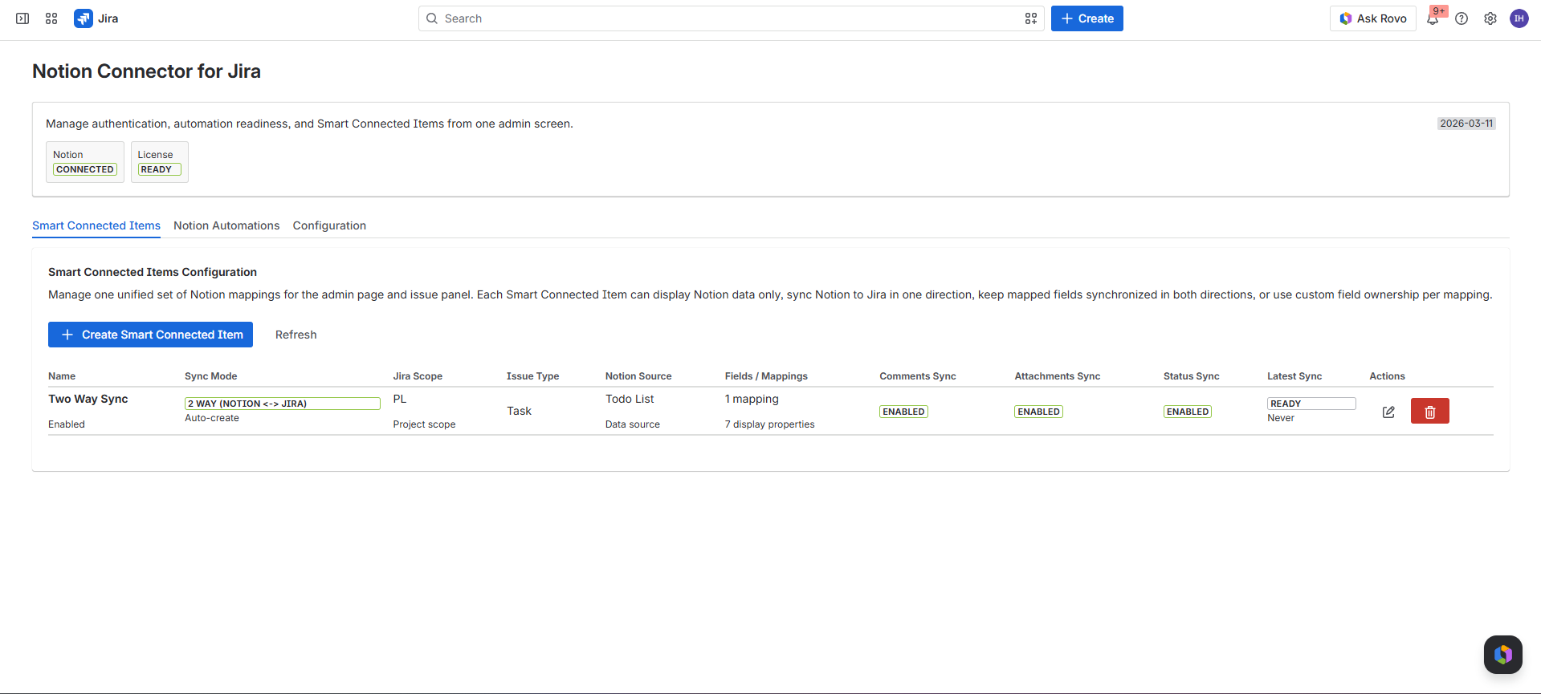Click the Task issue type cell
Screen dimensions: 1541x694
click(x=520, y=411)
